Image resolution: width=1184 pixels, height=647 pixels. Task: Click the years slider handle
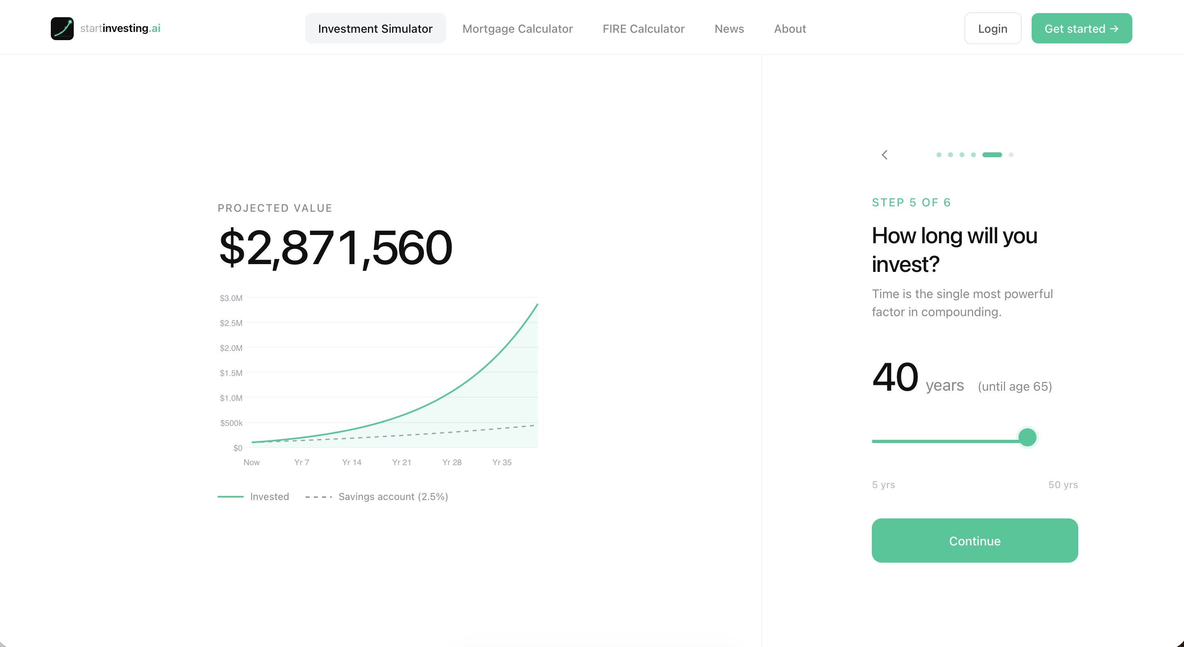pyautogui.click(x=1027, y=437)
